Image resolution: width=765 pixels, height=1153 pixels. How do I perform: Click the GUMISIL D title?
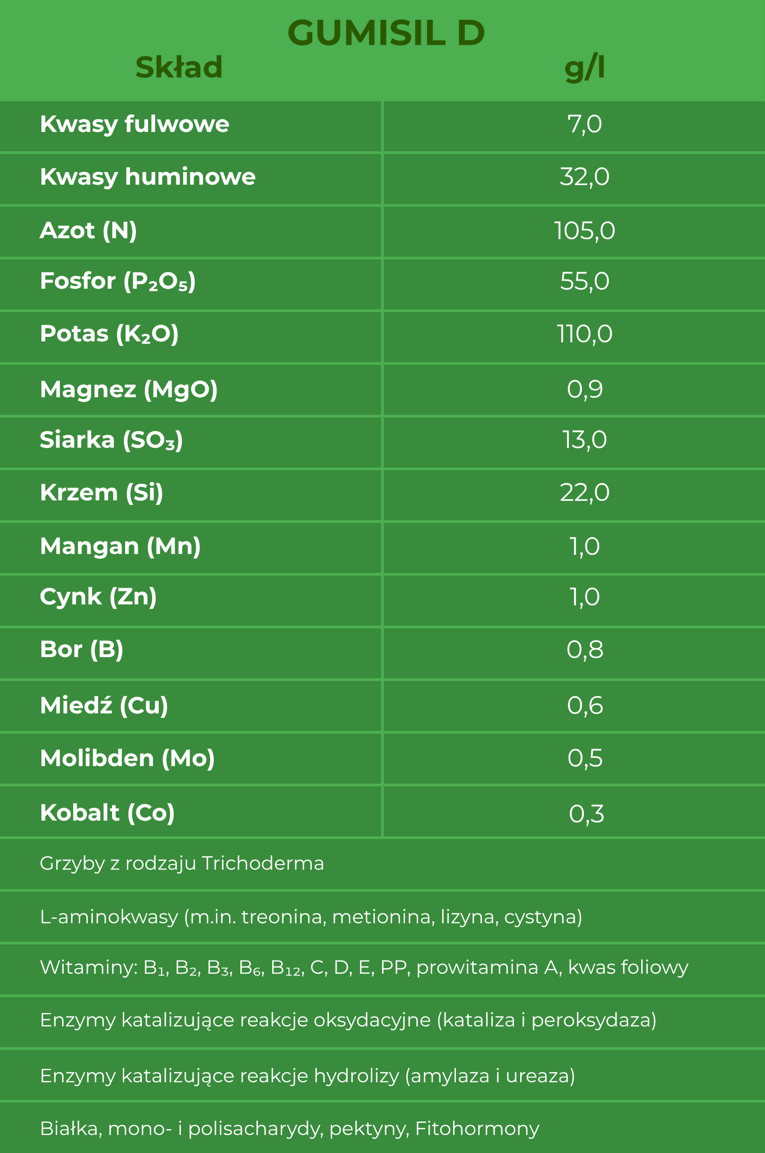pos(386,33)
